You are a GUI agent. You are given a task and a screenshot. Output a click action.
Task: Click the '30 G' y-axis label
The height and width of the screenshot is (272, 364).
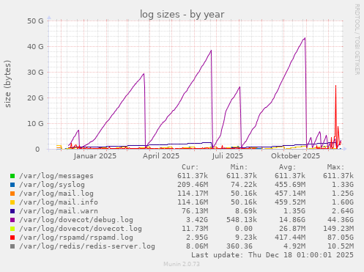tap(35, 72)
